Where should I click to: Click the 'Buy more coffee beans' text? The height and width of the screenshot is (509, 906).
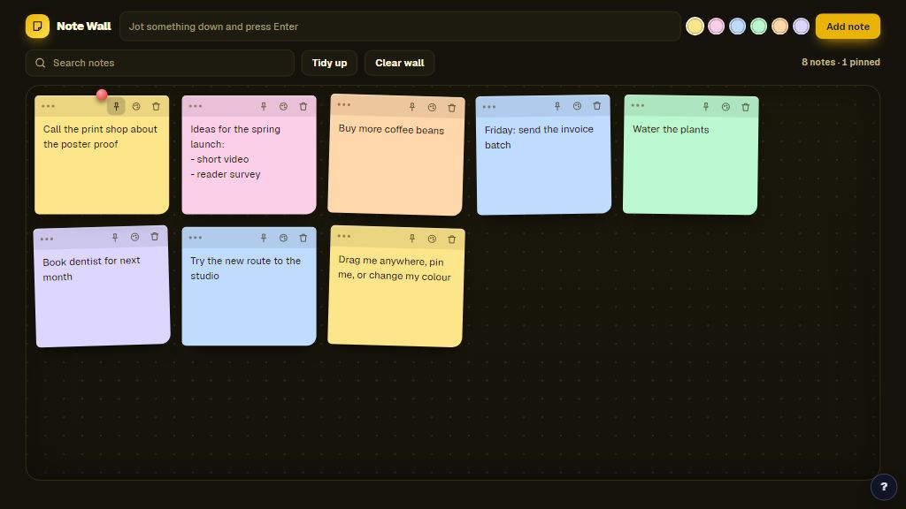click(x=391, y=129)
